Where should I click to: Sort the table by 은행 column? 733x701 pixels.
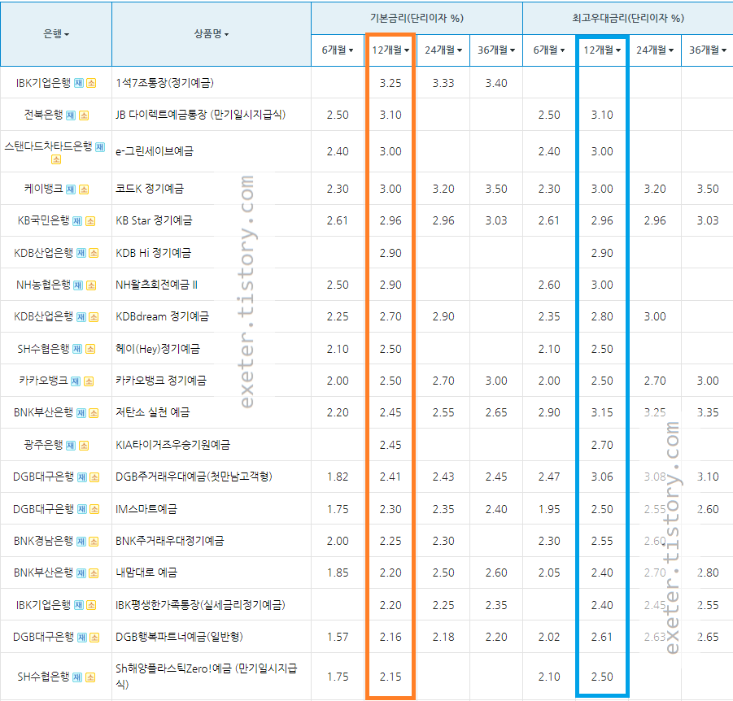[x=56, y=34]
